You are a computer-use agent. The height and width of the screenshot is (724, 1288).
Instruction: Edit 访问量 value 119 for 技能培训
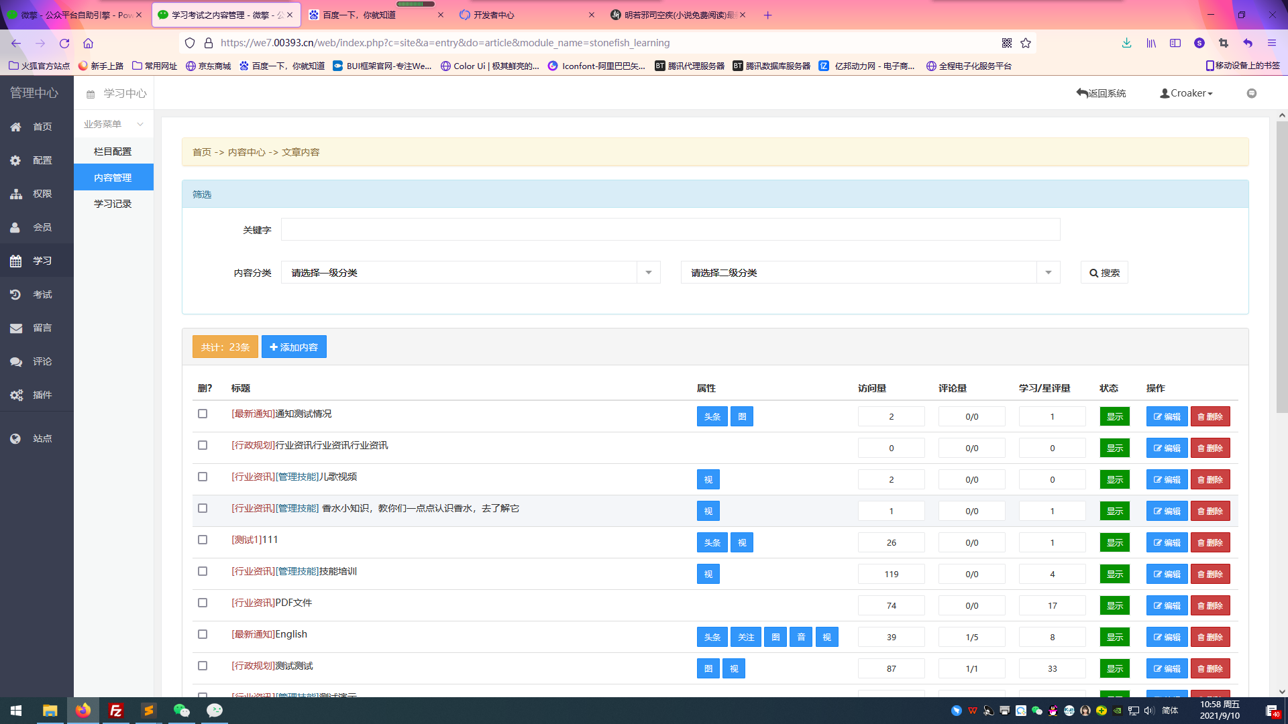click(891, 575)
